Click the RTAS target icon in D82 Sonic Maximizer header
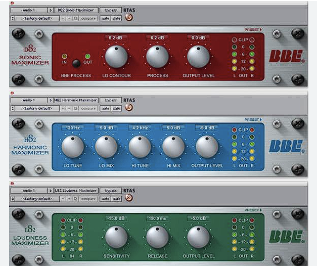This screenshot has width=317, height=266. pyautogui.click(x=129, y=17)
